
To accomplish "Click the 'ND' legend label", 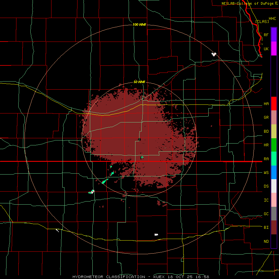I will click(266, 241).
